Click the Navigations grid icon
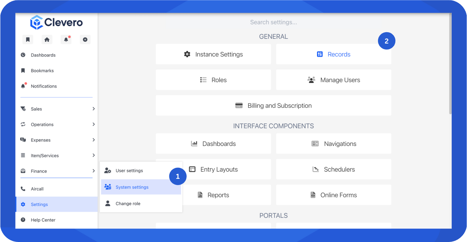The width and height of the screenshot is (467, 242). tap(315, 144)
